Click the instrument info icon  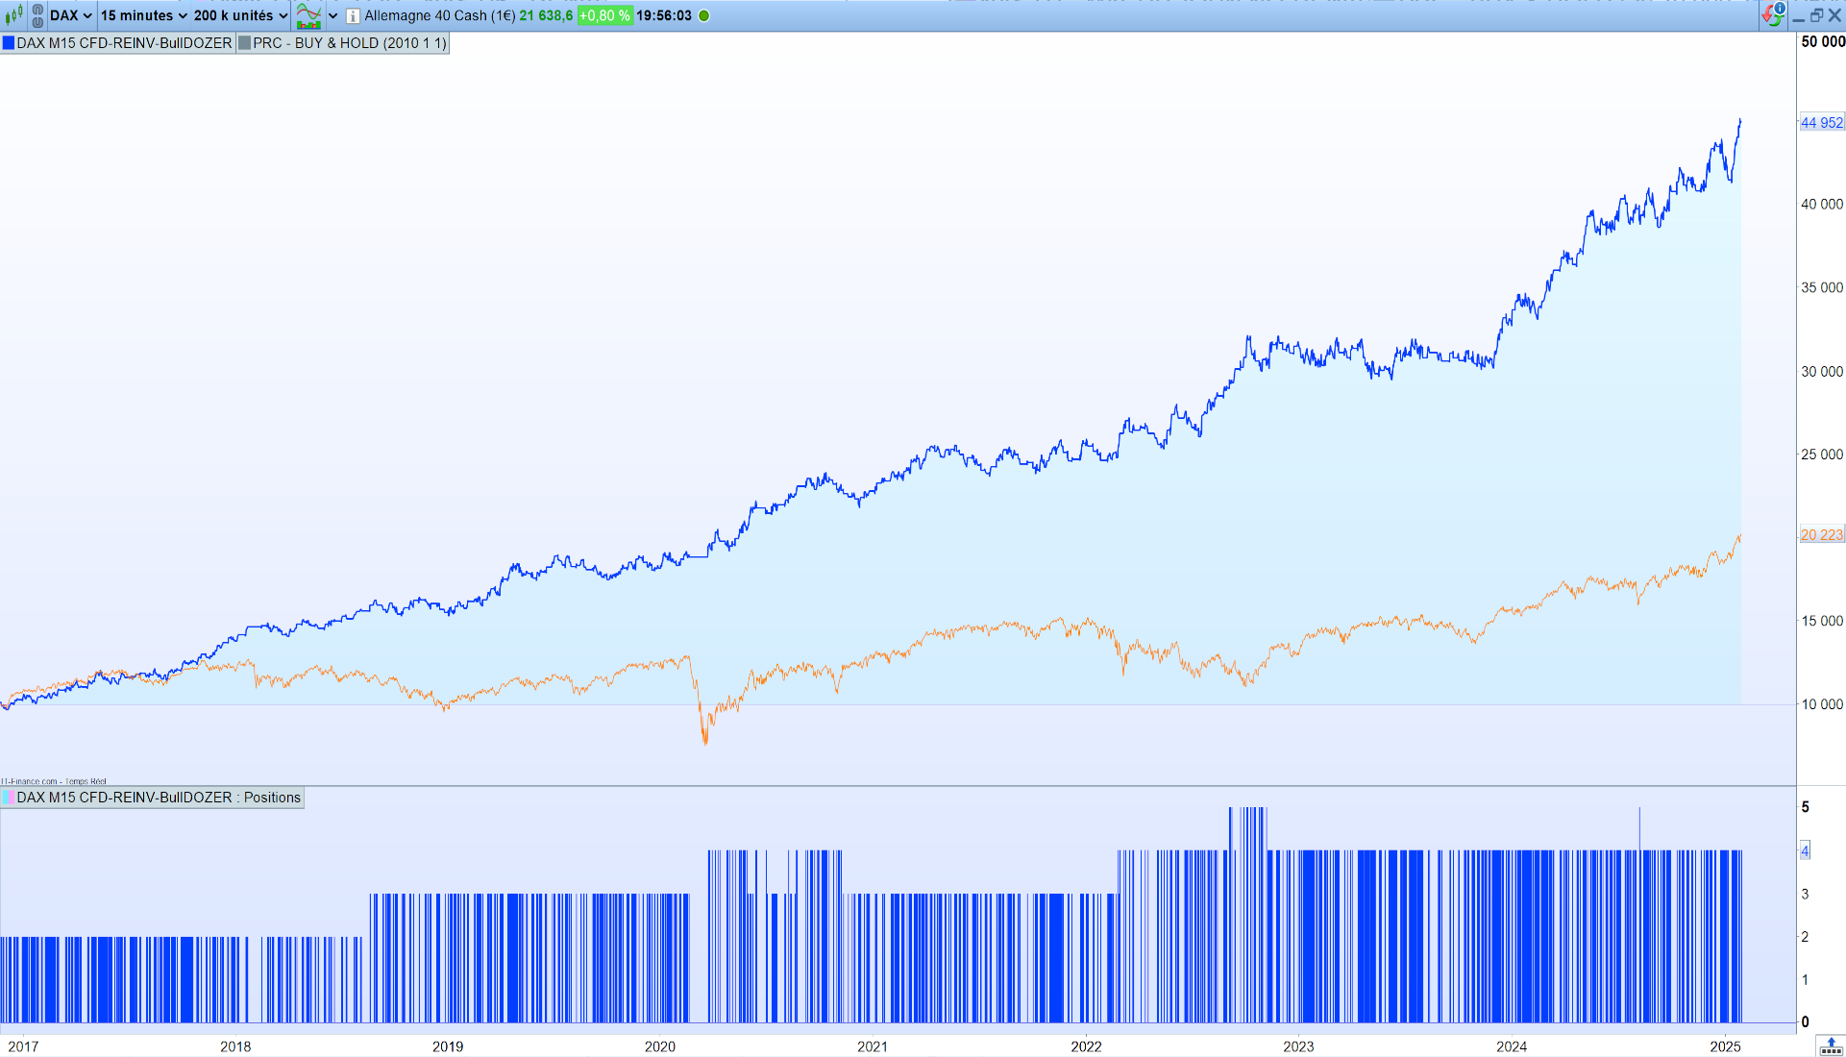click(x=353, y=16)
